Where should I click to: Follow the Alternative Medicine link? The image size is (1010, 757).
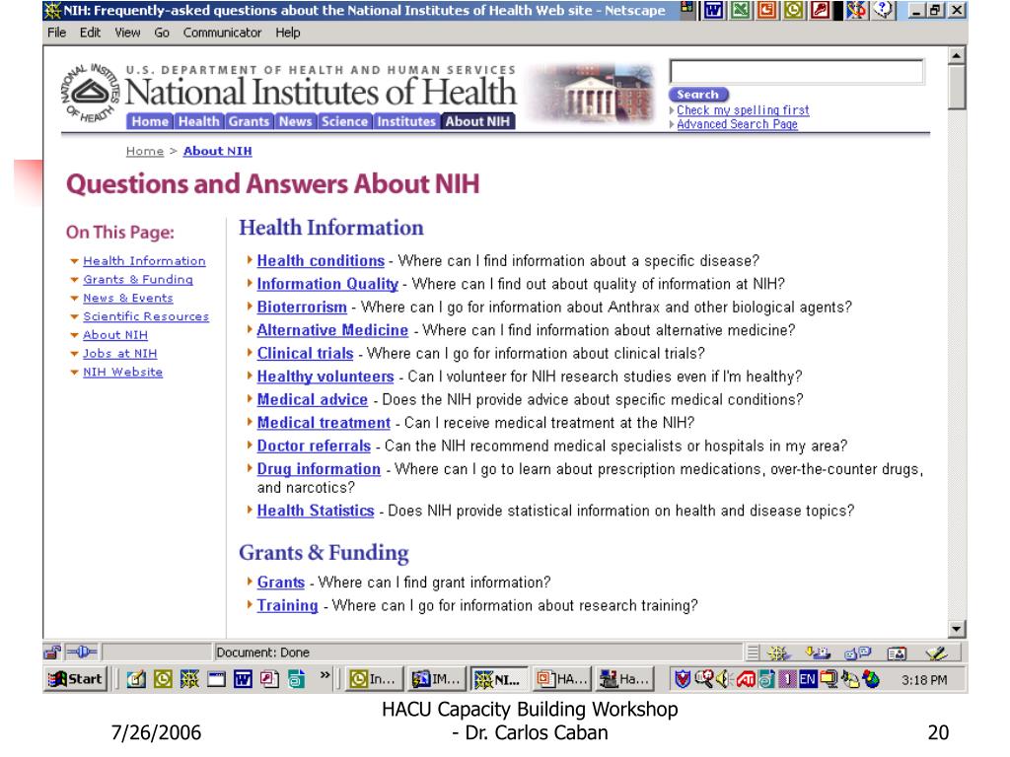[x=332, y=330]
